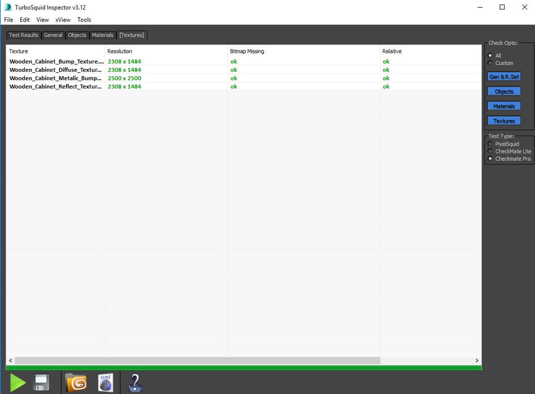Click Relative ok for Reflect row
Viewport: 535px width, 394px height.
(386, 87)
